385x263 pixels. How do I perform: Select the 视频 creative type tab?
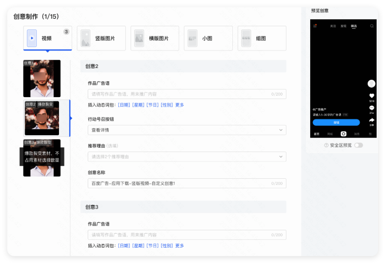click(x=48, y=38)
